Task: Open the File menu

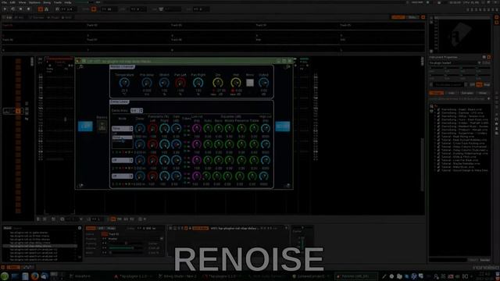Action: (x=3, y=2)
